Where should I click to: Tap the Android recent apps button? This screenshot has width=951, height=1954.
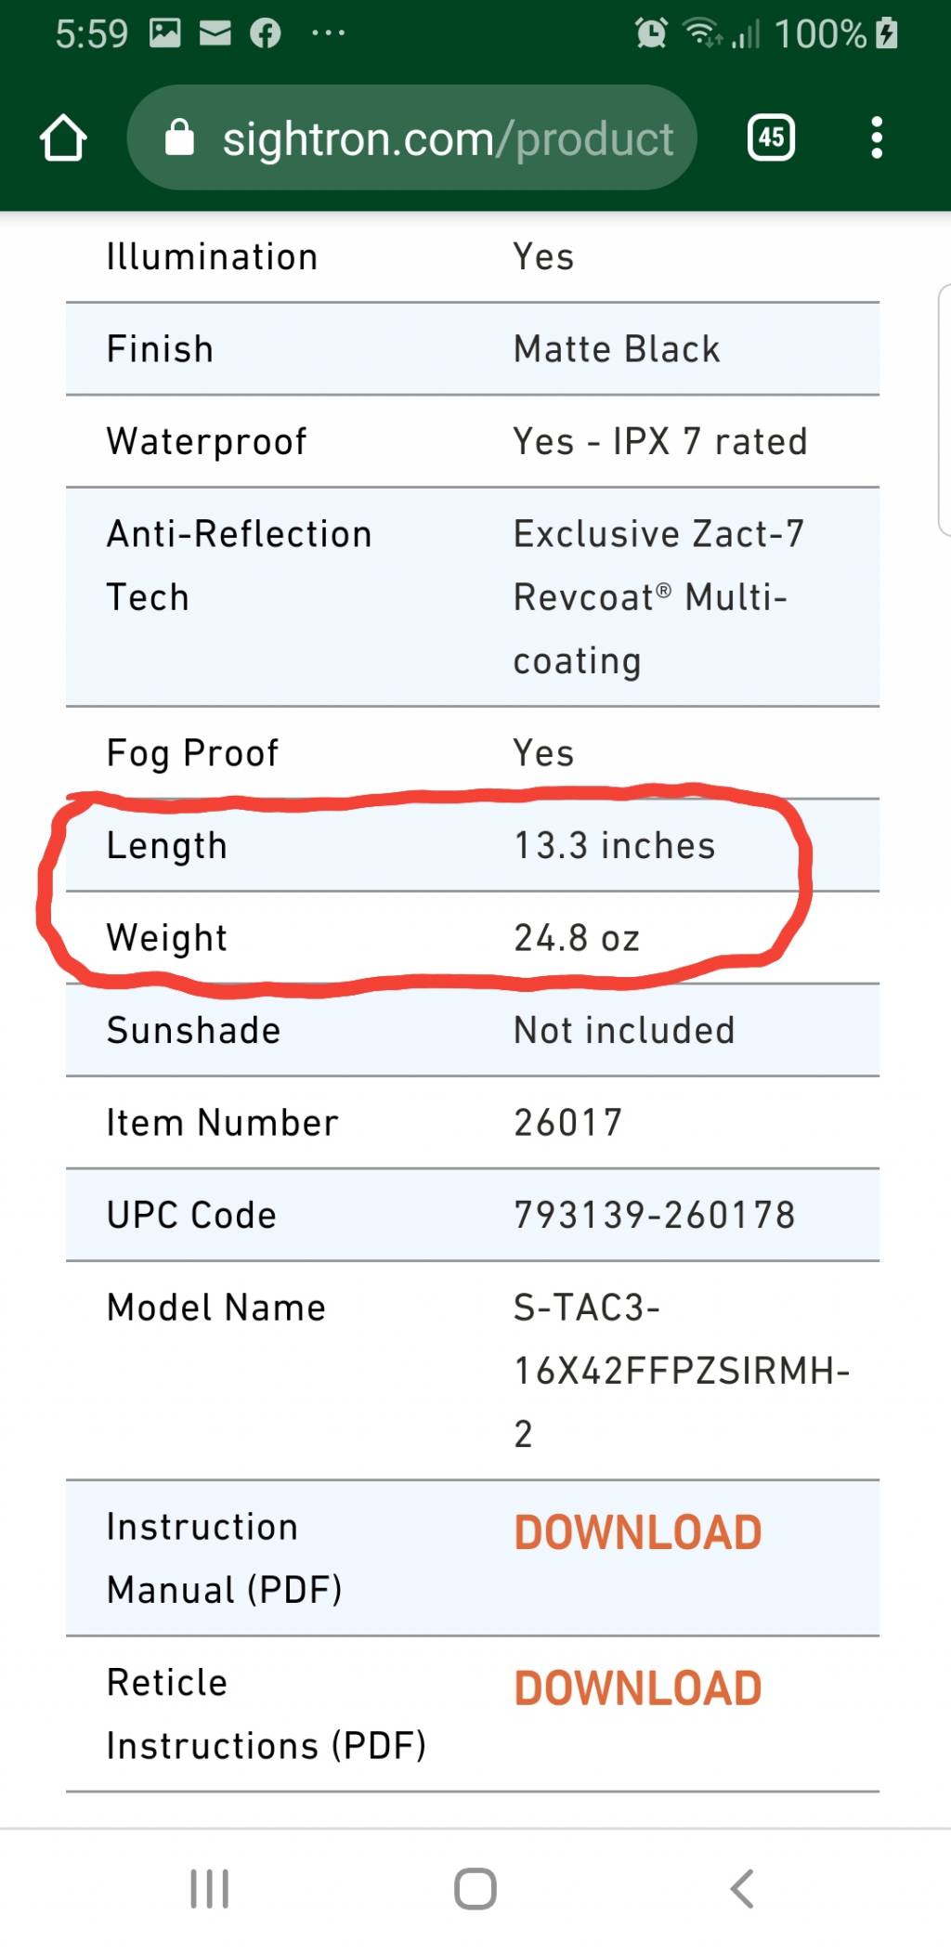[210, 1888]
